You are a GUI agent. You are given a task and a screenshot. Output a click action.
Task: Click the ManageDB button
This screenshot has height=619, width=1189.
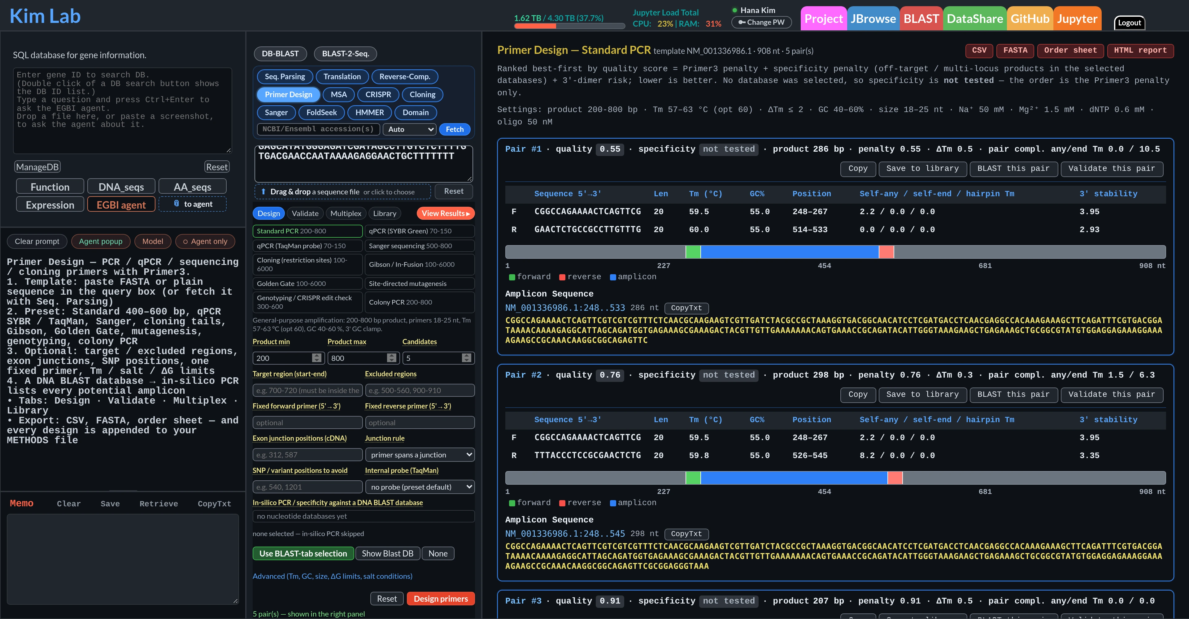(37, 167)
